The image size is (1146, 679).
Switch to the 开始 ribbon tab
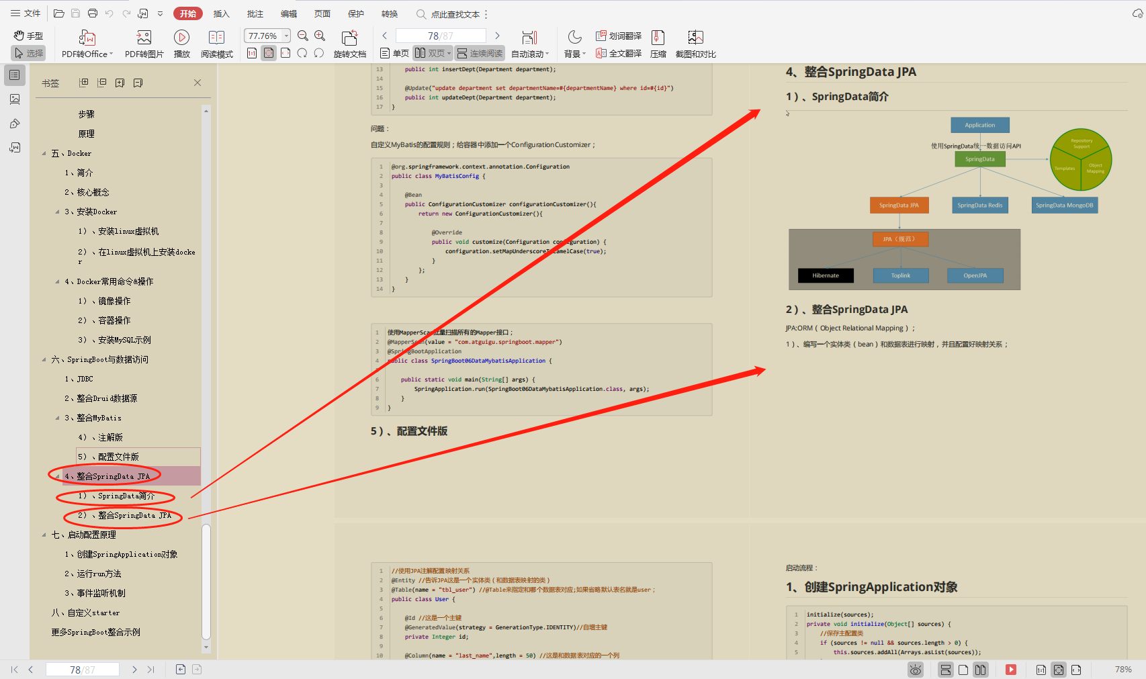click(x=188, y=13)
